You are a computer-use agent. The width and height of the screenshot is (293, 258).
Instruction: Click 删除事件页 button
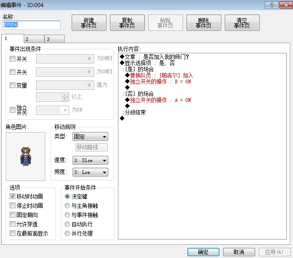(204, 23)
